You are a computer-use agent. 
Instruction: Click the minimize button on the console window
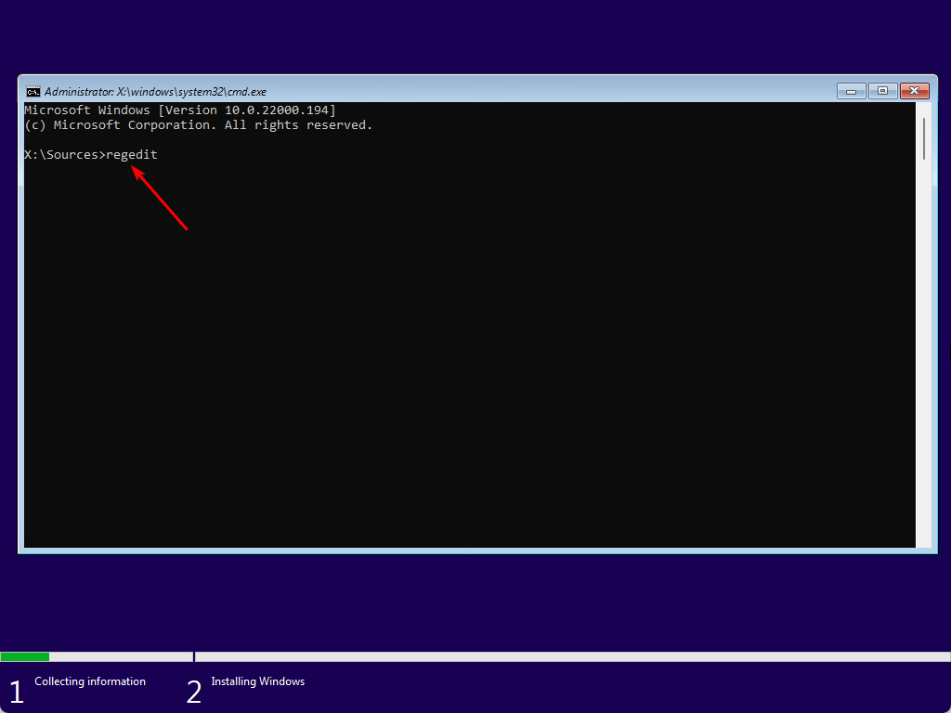[851, 91]
